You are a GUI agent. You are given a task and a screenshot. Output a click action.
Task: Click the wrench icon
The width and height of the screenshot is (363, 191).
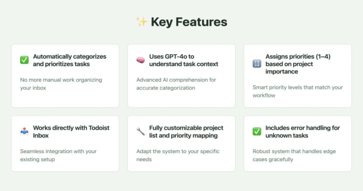coord(140,131)
